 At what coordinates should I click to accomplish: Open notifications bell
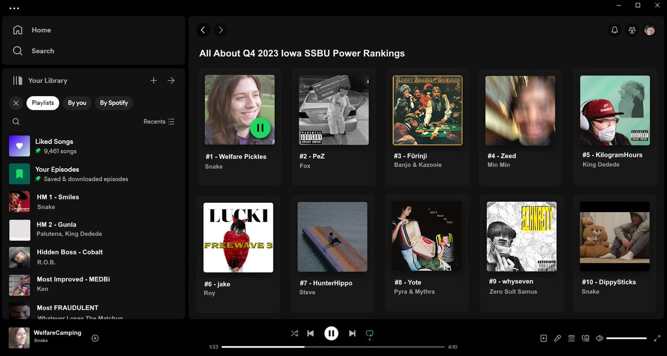pyautogui.click(x=615, y=30)
